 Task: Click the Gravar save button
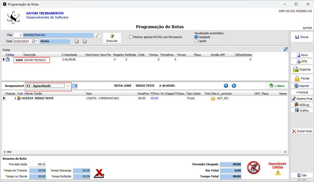coord(302,37)
